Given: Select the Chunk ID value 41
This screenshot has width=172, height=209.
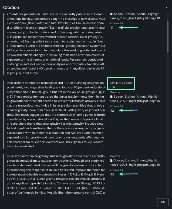Looking at the screenshot, I should [x=112, y=28].
